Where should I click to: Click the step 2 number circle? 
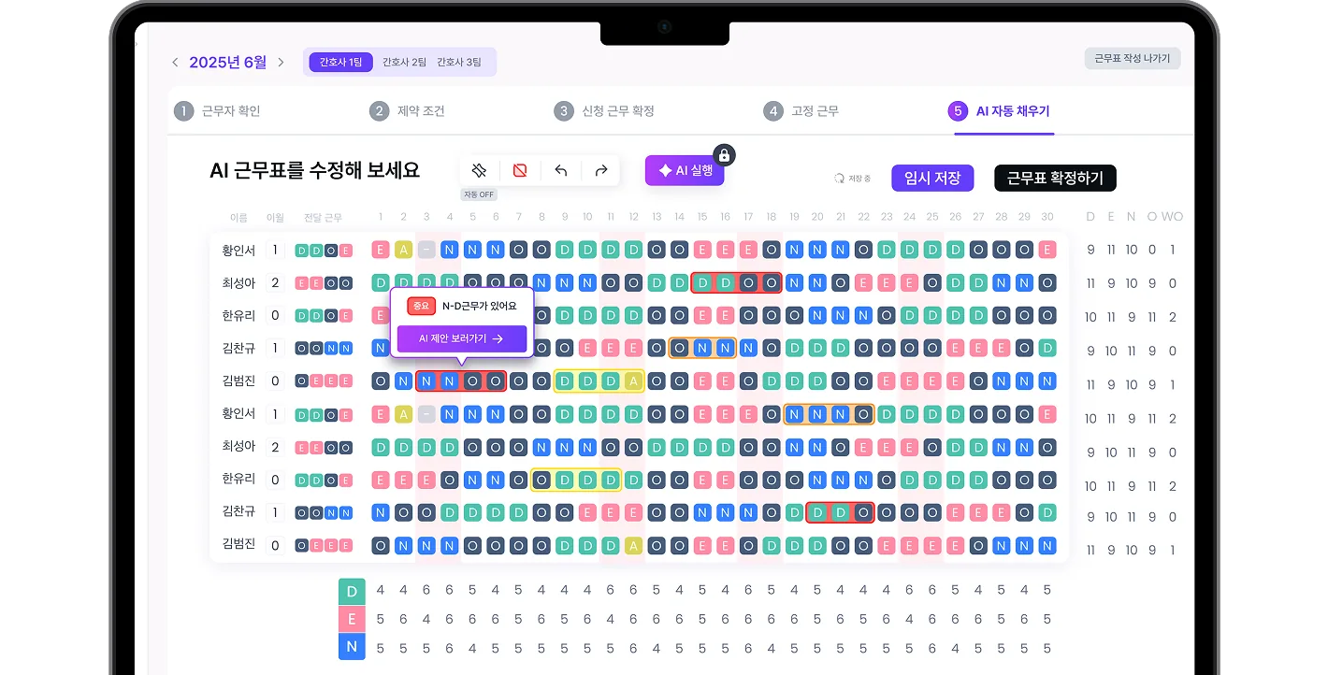pos(379,111)
